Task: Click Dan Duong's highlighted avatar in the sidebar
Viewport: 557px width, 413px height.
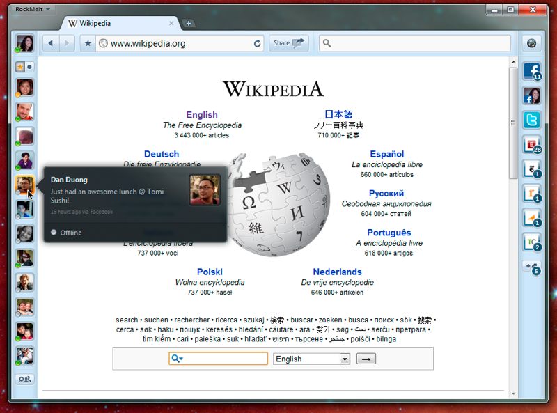Action: coord(24,185)
